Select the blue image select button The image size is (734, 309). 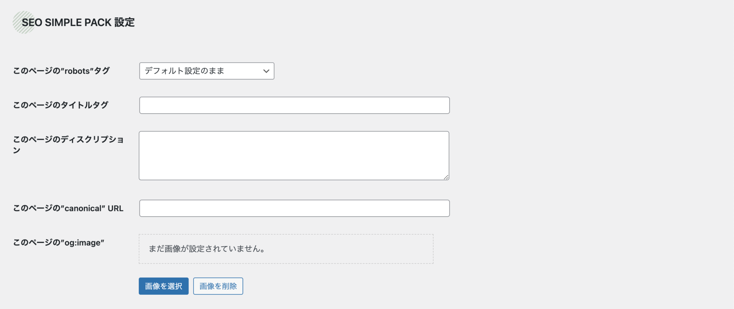163,286
